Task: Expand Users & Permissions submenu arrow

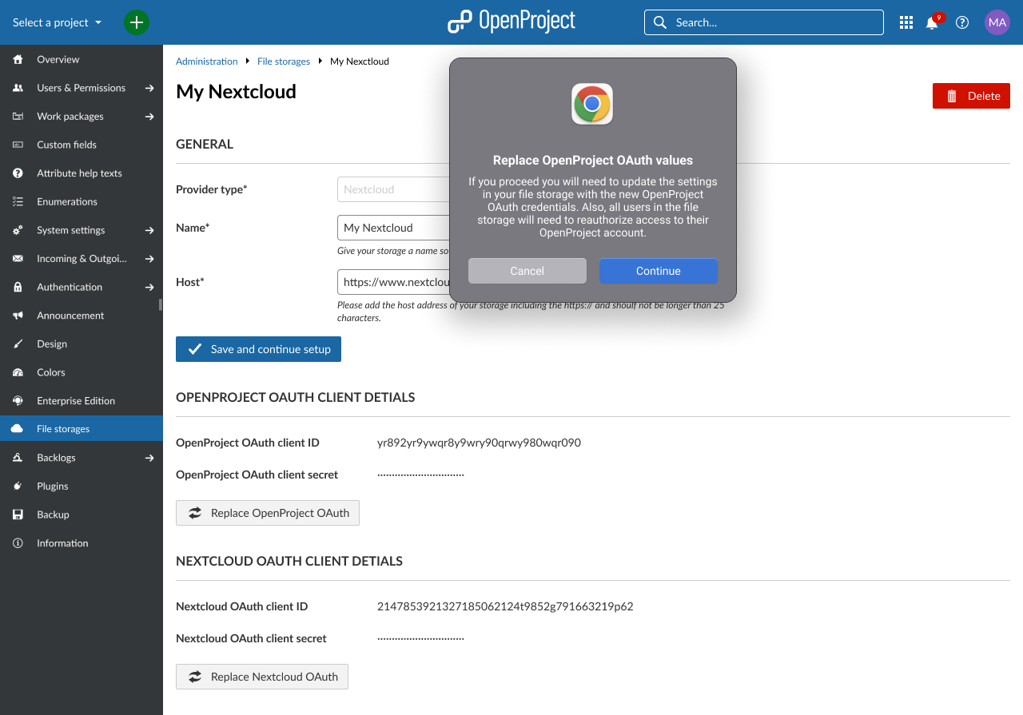Action: click(x=149, y=88)
